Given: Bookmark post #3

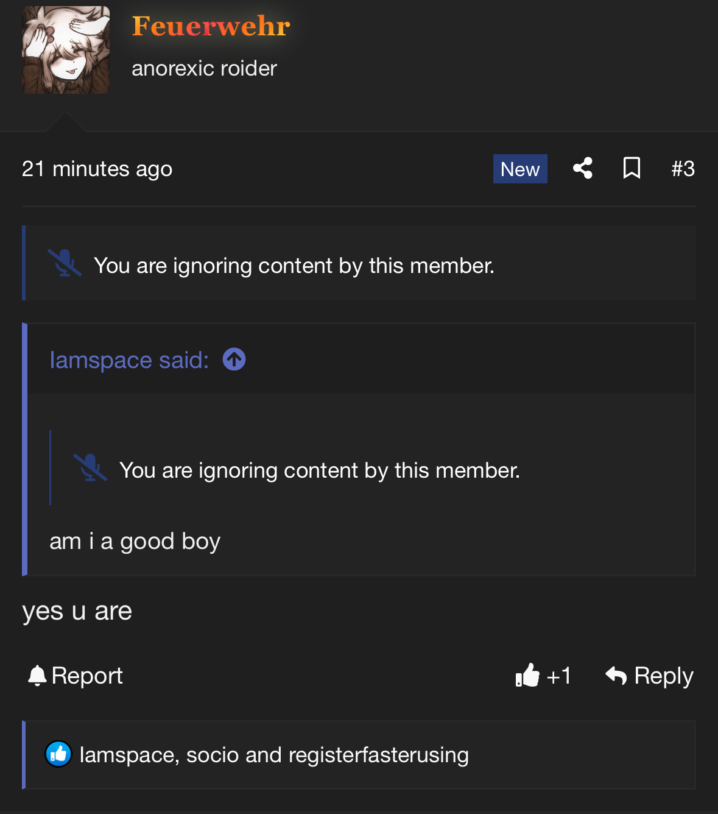Looking at the screenshot, I should tap(632, 168).
